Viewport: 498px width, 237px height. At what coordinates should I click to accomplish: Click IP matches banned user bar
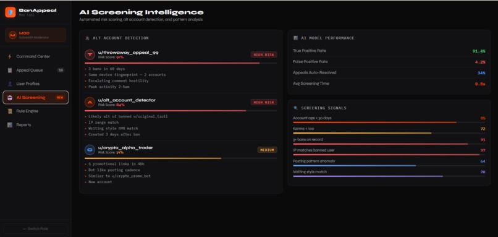pyautogui.click(x=389, y=155)
